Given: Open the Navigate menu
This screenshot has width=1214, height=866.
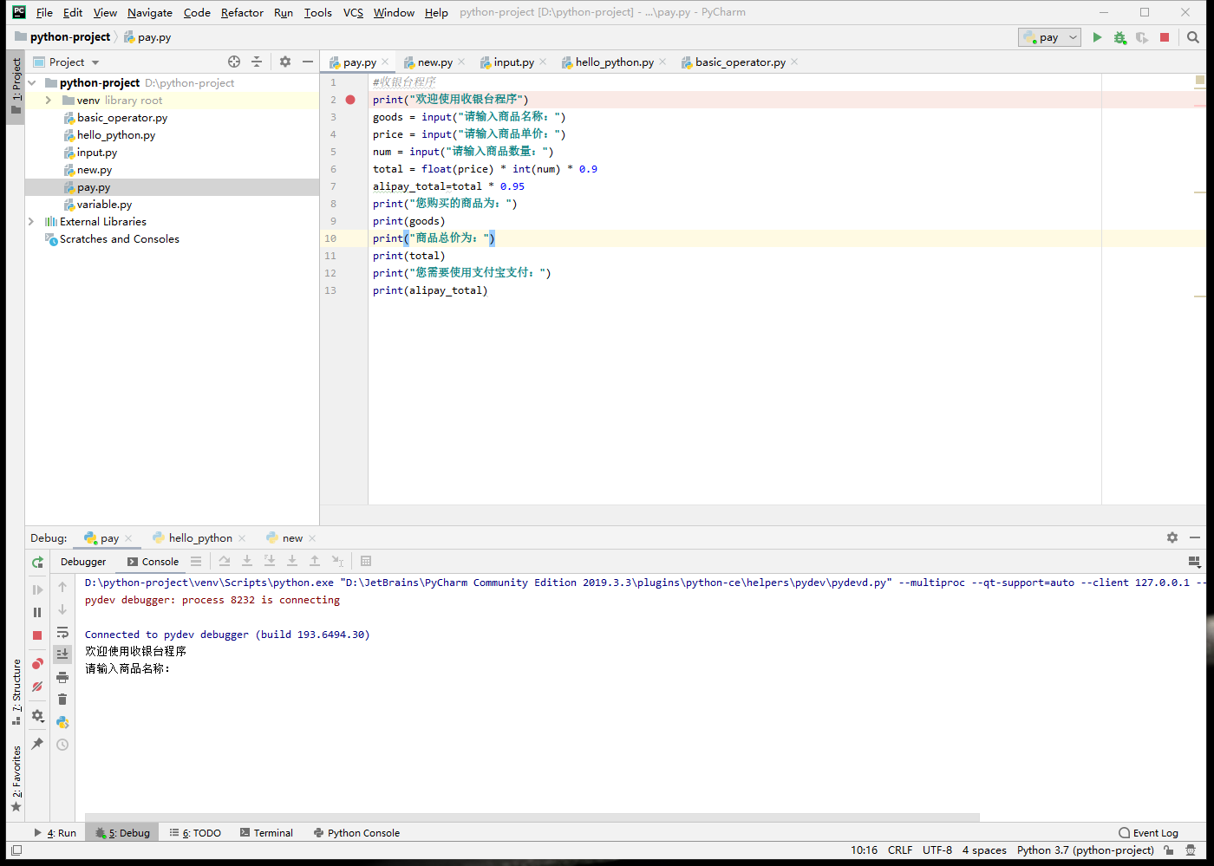Looking at the screenshot, I should coord(150,12).
